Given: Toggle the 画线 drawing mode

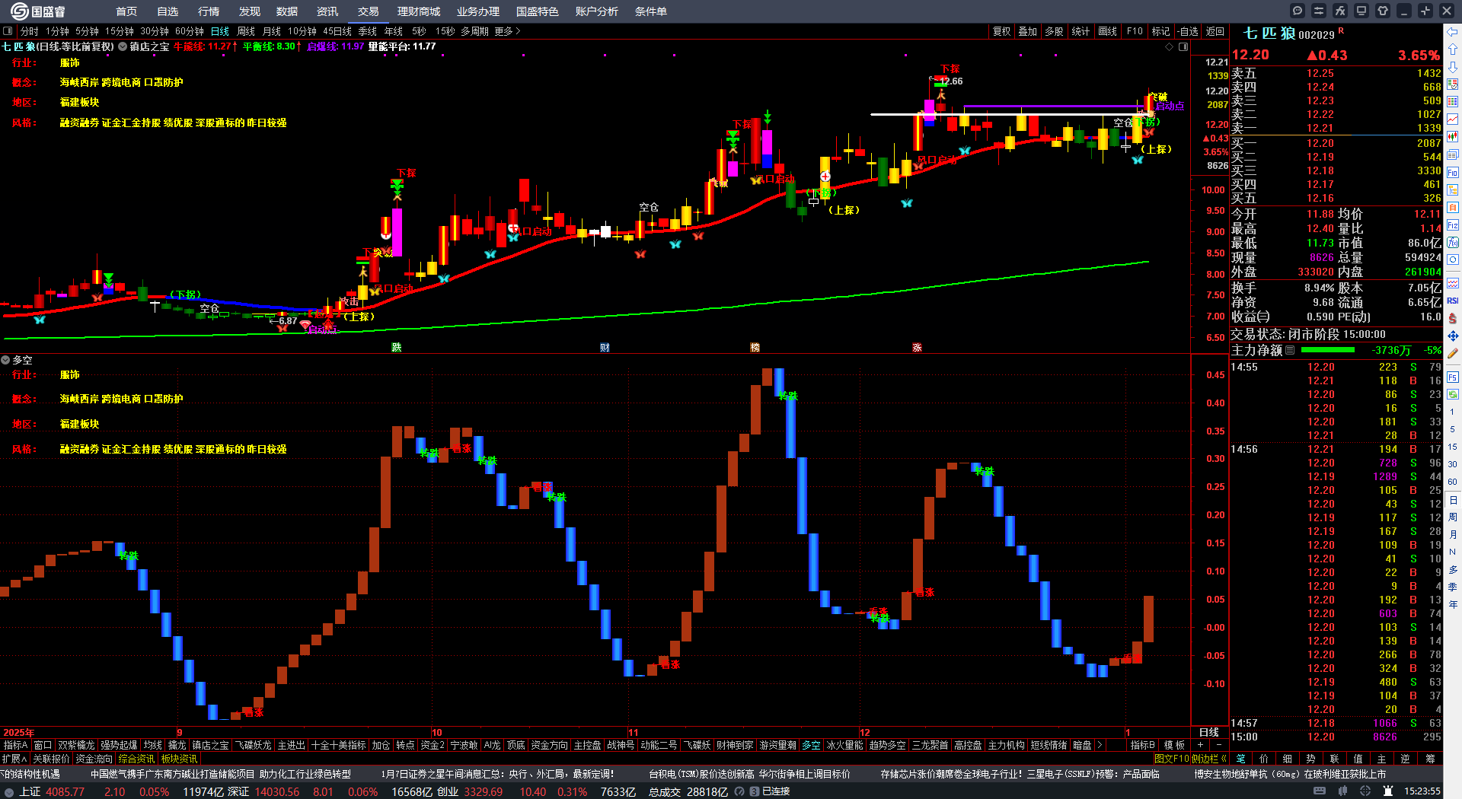Looking at the screenshot, I should click(x=1108, y=31).
